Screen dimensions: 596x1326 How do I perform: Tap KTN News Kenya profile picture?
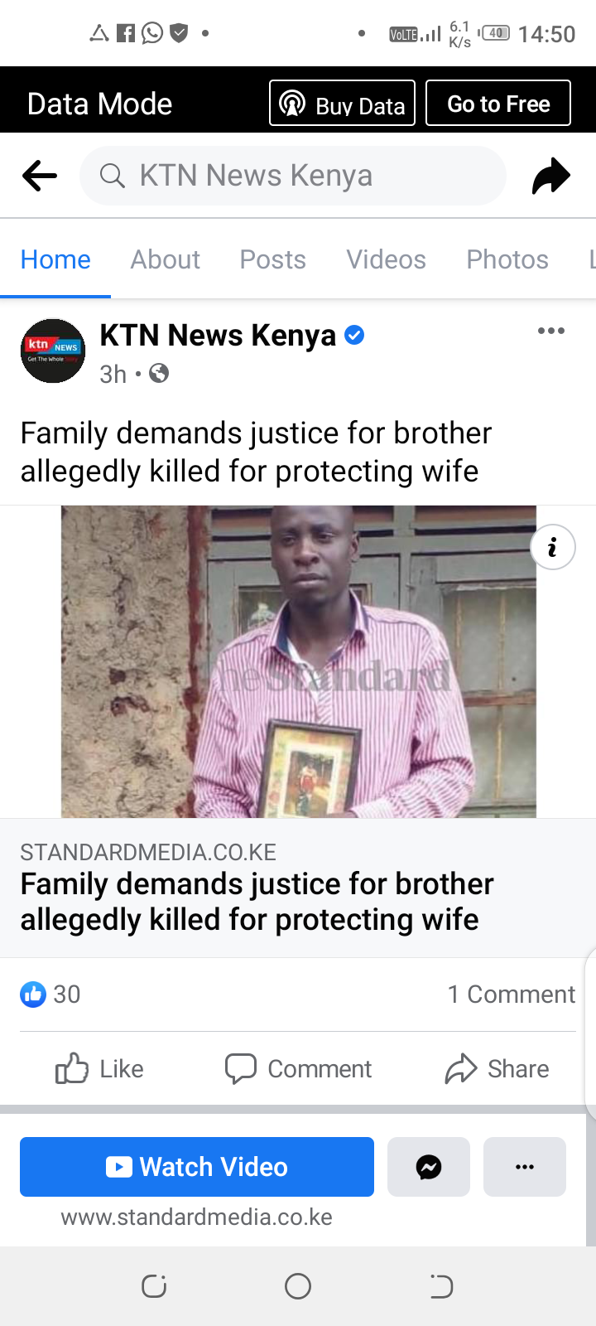pyautogui.click(x=53, y=351)
